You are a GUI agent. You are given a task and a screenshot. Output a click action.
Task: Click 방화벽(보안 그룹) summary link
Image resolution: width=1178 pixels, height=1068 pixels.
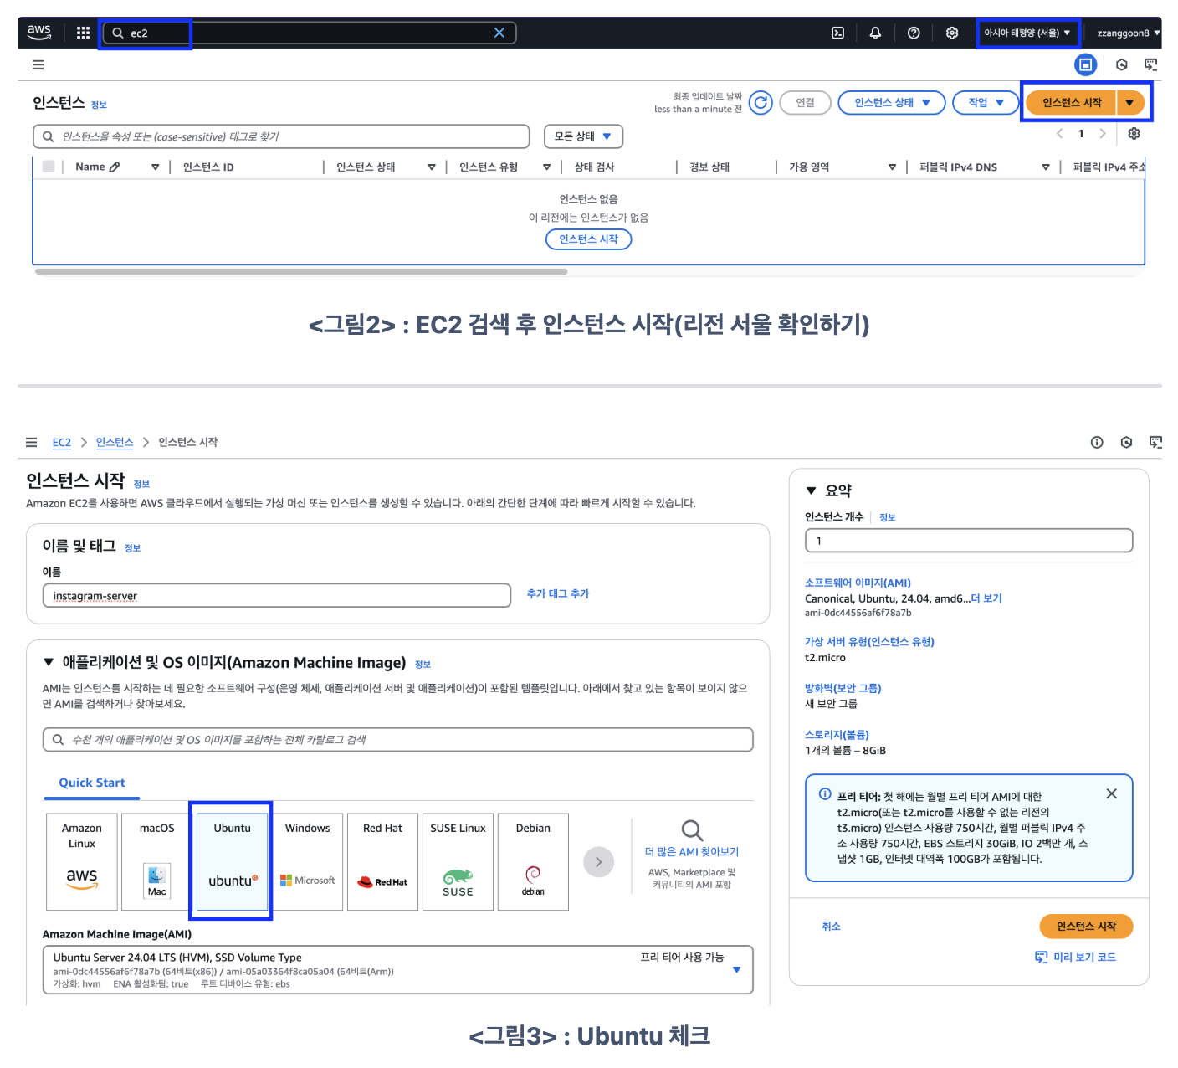point(843,688)
